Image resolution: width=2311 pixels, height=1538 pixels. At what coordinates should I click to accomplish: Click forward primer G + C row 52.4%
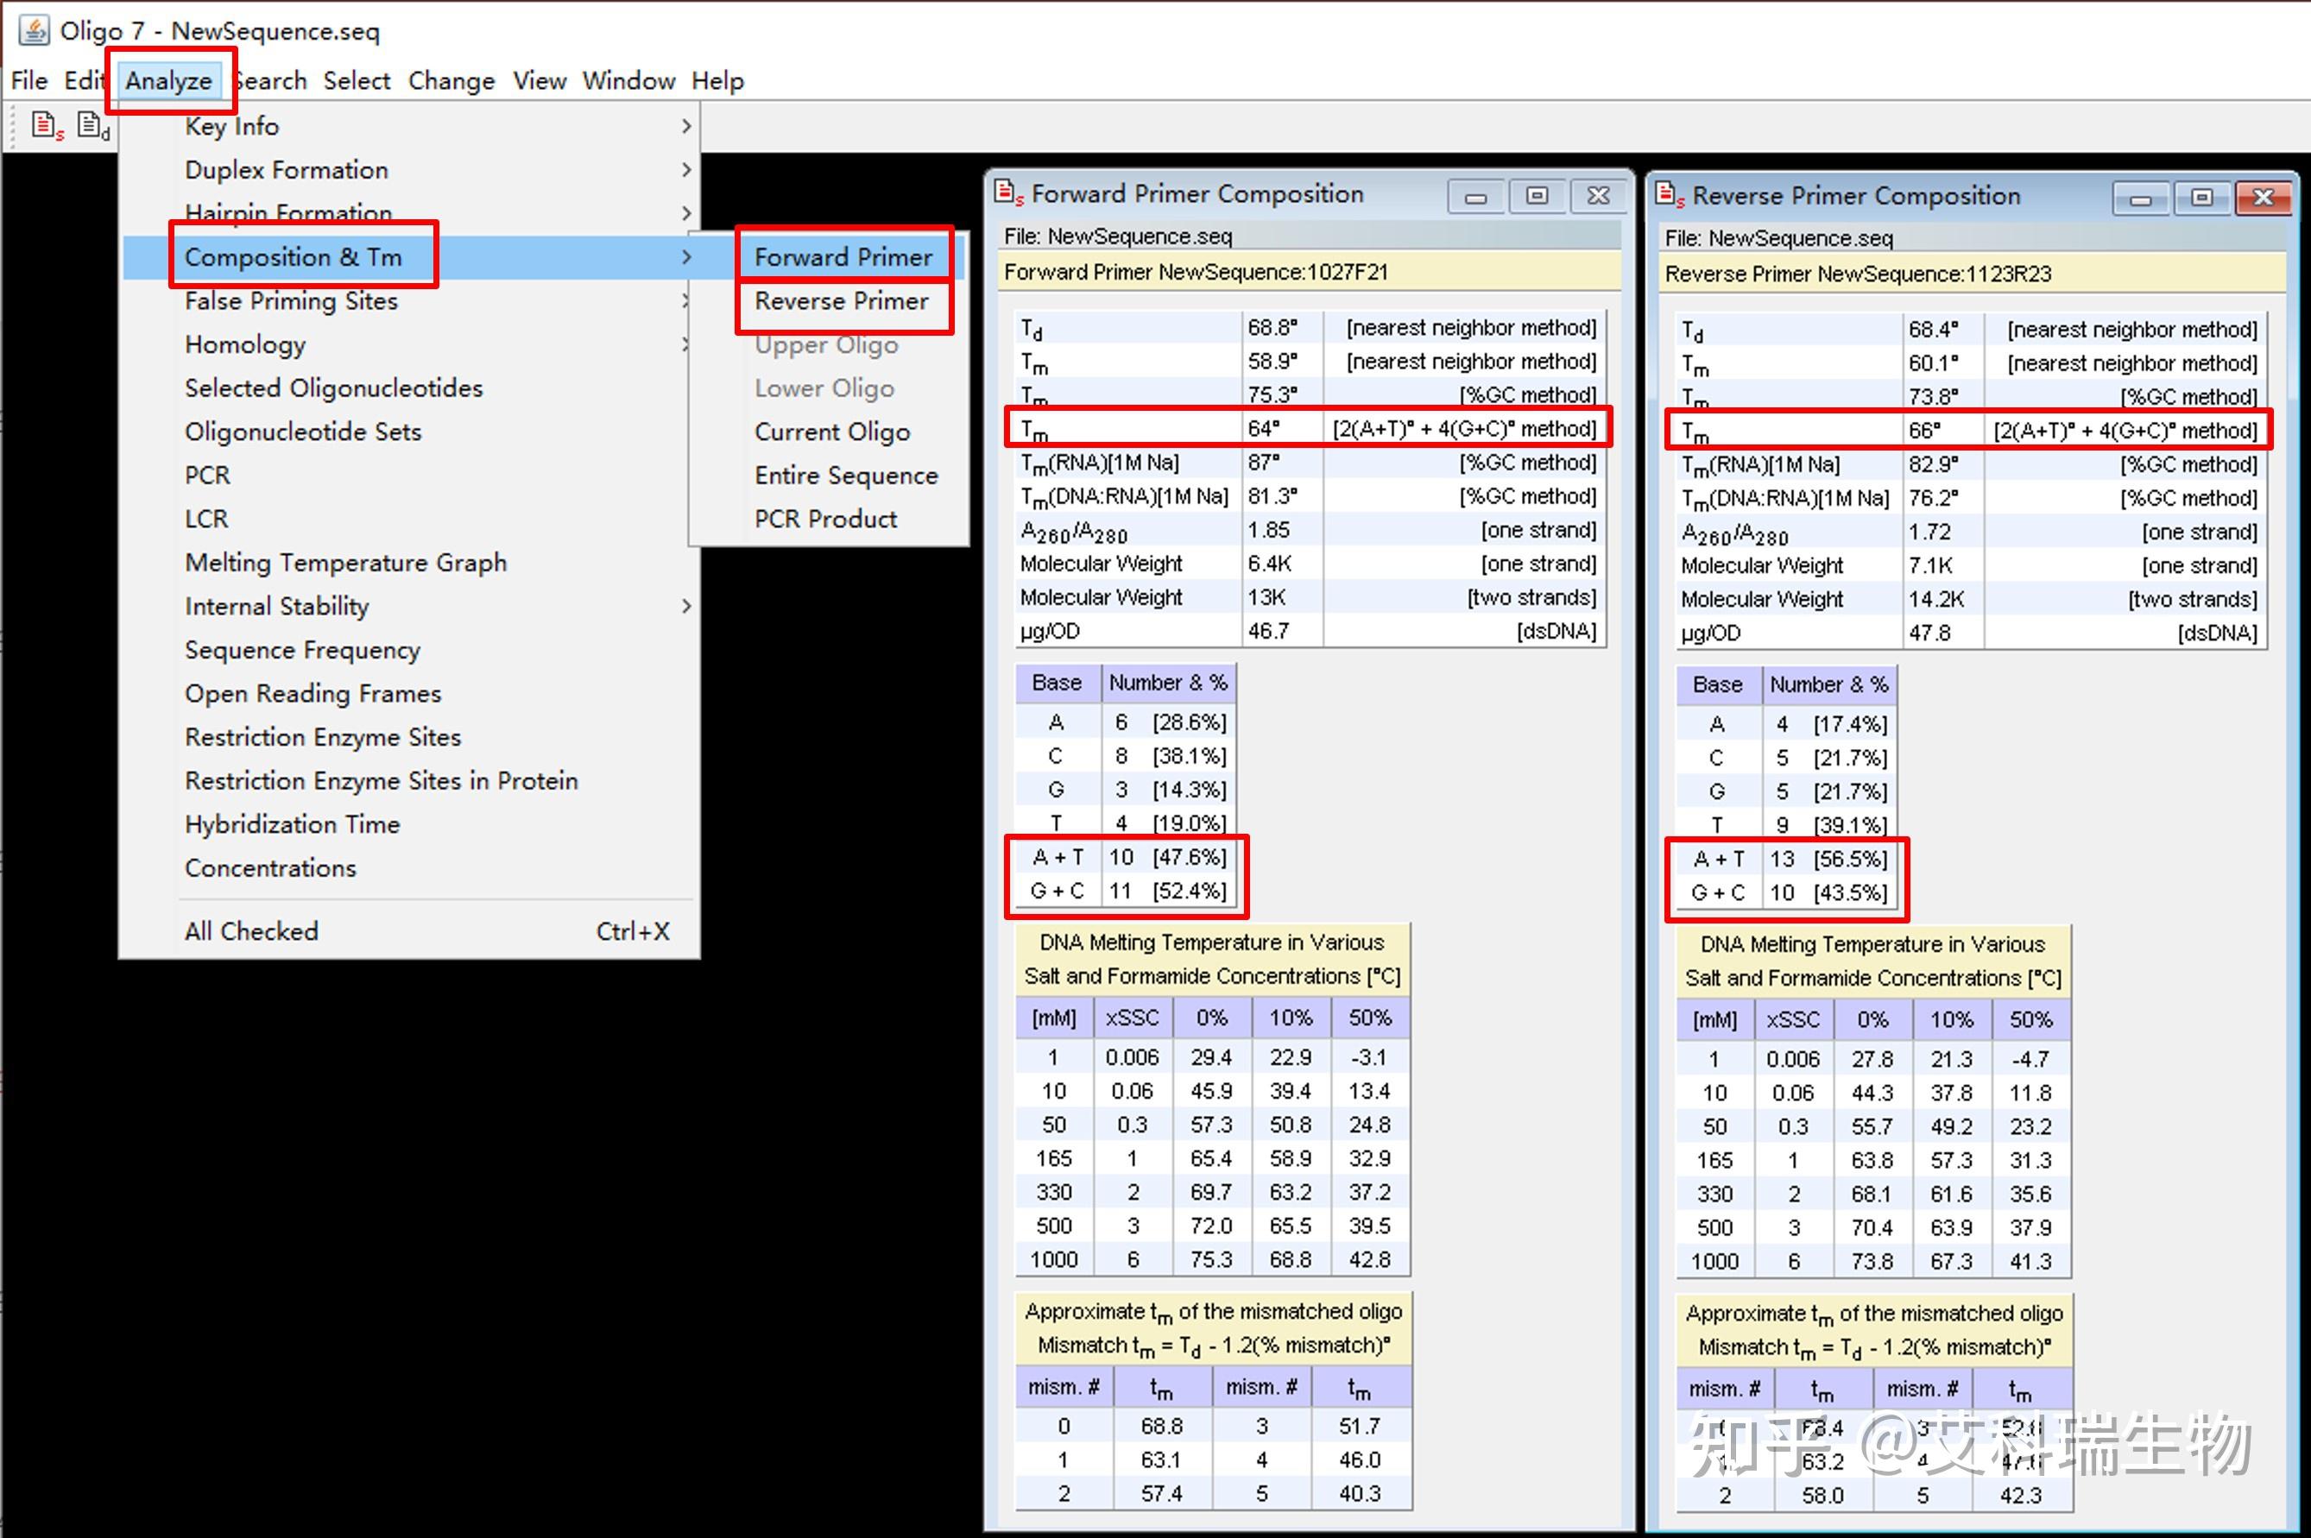[x=1126, y=892]
